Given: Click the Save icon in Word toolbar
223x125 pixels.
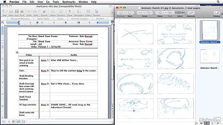Looking at the screenshot, I should click(16, 12).
